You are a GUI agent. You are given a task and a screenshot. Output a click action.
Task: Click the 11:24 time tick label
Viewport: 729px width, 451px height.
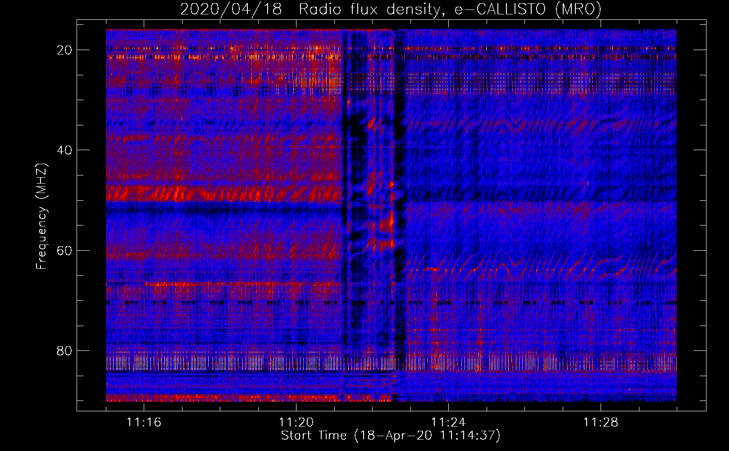click(448, 423)
